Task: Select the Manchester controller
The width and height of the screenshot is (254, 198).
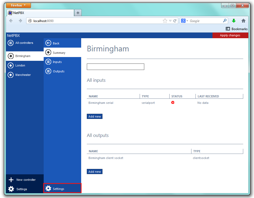Action: click(x=23, y=75)
